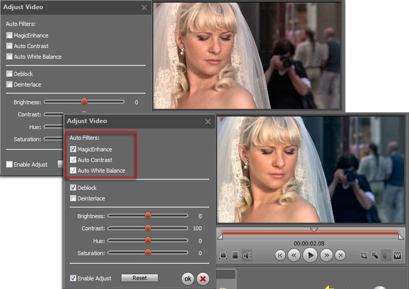The image size is (409, 289).
Task: Uncheck the MagicEnhance checkbox in front dialog
Action: click(x=73, y=149)
